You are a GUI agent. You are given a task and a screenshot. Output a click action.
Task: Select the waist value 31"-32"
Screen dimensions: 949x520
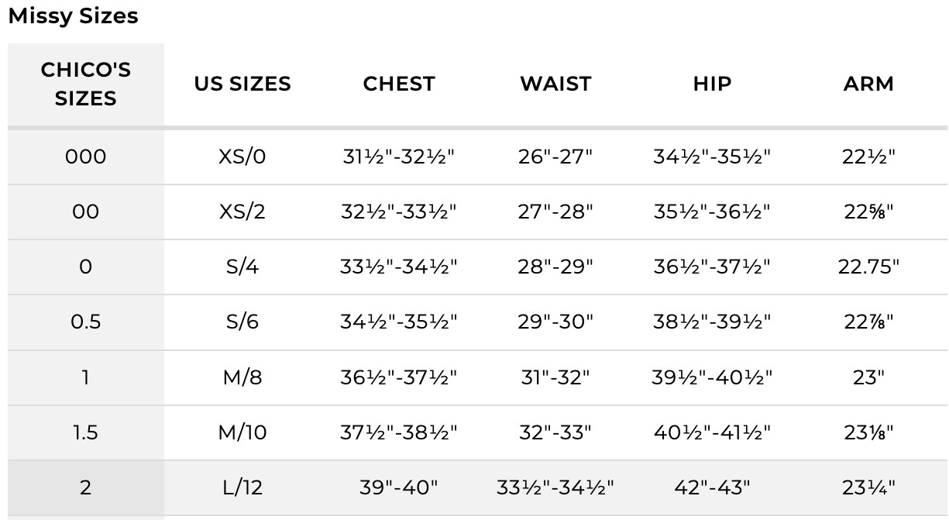tap(555, 377)
